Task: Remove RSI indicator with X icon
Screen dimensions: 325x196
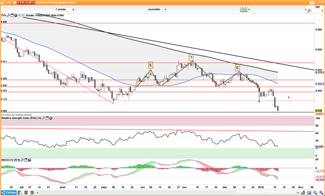Action: pyautogui.click(x=51, y=118)
